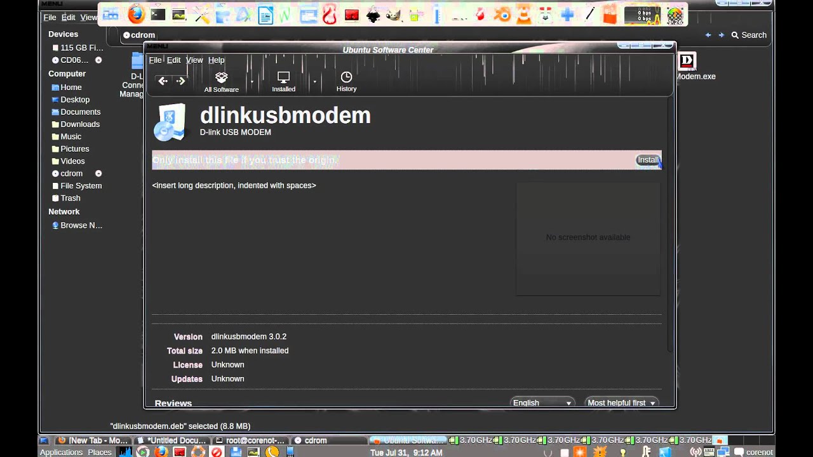Click the No screenshot available placeholder

coord(588,237)
